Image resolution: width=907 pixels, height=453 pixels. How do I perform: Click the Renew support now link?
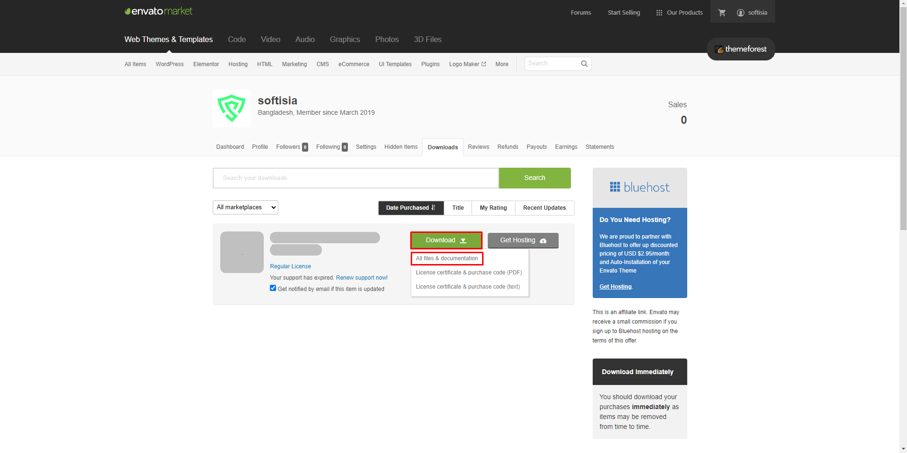pyautogui.click(x=362, y=277)
